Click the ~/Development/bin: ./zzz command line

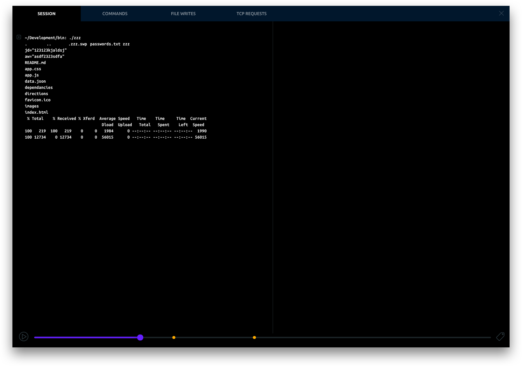pos(53,38)
